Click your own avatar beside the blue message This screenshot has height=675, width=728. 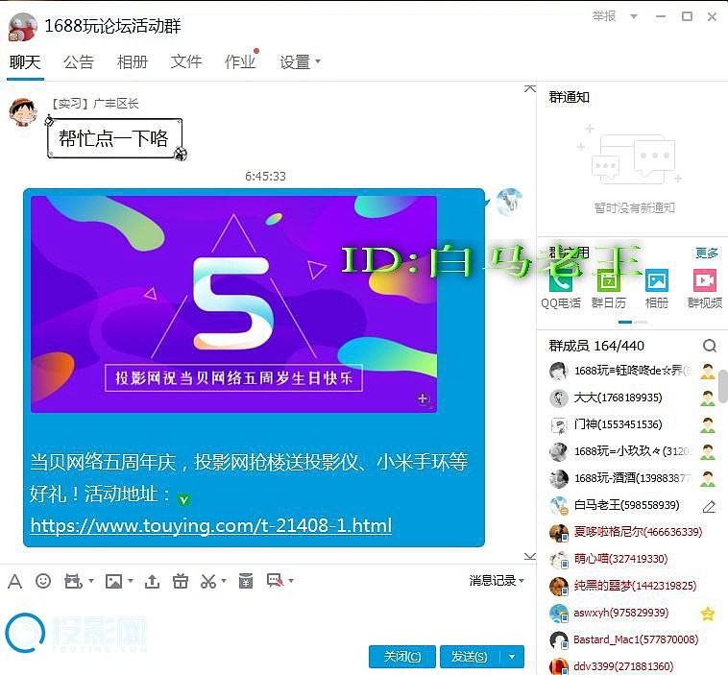509,202
